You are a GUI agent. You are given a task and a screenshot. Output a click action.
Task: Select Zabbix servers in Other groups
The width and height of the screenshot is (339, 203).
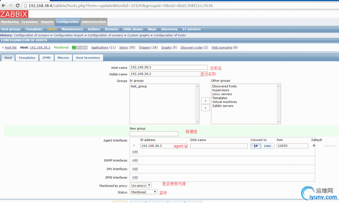click(x=223, y=106)
